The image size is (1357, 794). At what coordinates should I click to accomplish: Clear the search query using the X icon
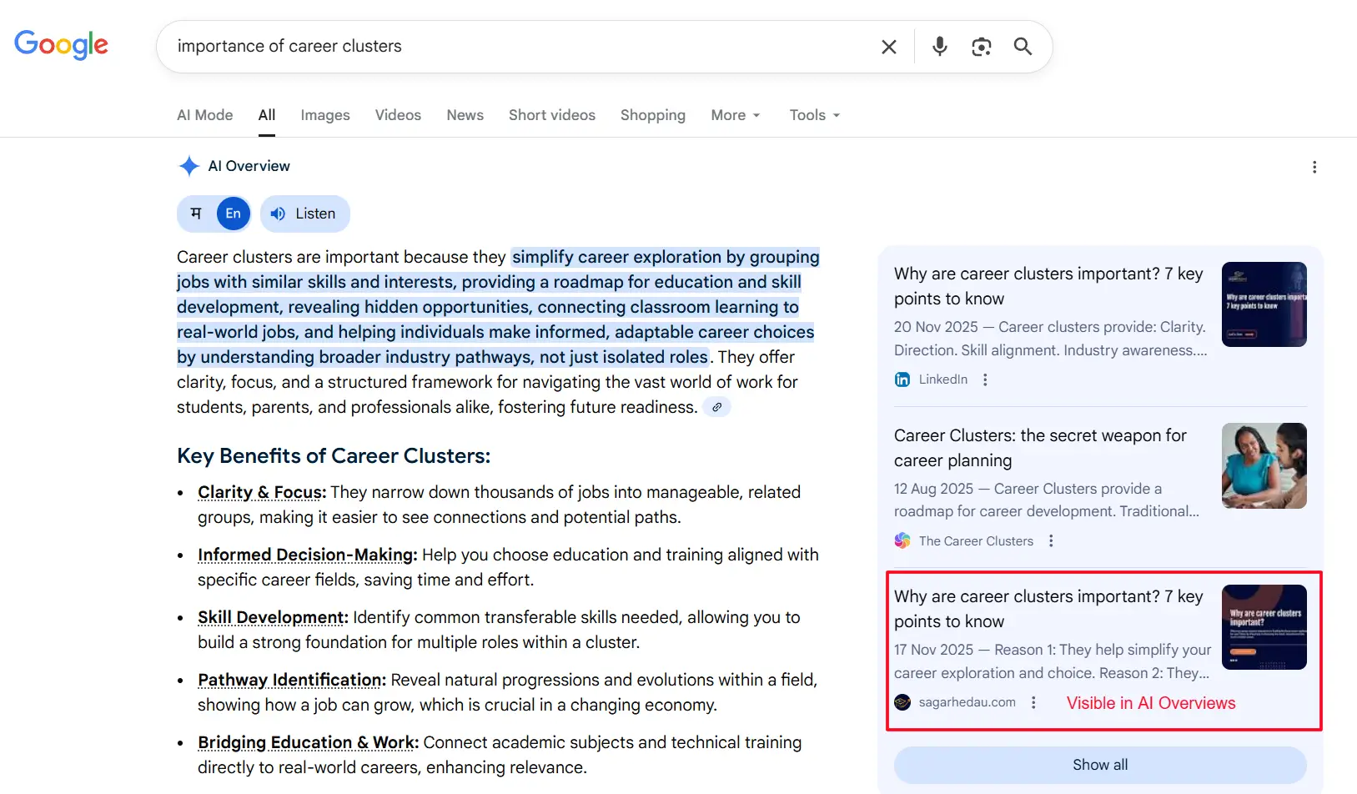click(888, 47)
